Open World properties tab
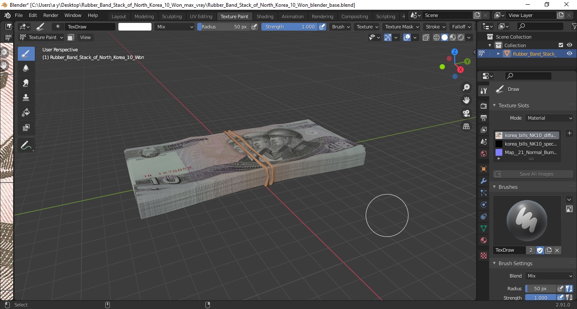577x309 pixels. pos(483,154)
